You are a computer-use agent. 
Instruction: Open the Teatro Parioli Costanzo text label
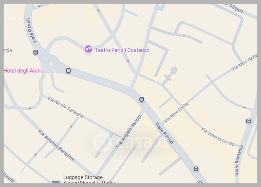click(122, 50)
